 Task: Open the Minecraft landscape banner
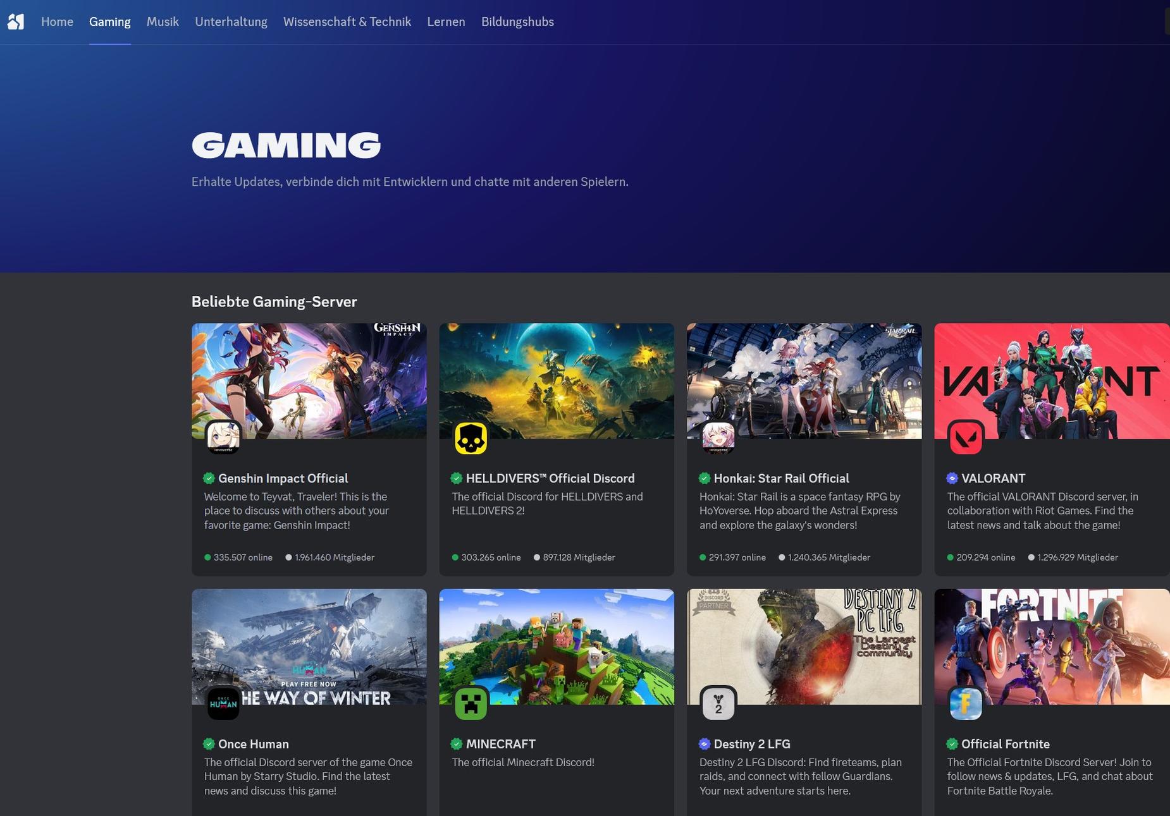(557, 647)
